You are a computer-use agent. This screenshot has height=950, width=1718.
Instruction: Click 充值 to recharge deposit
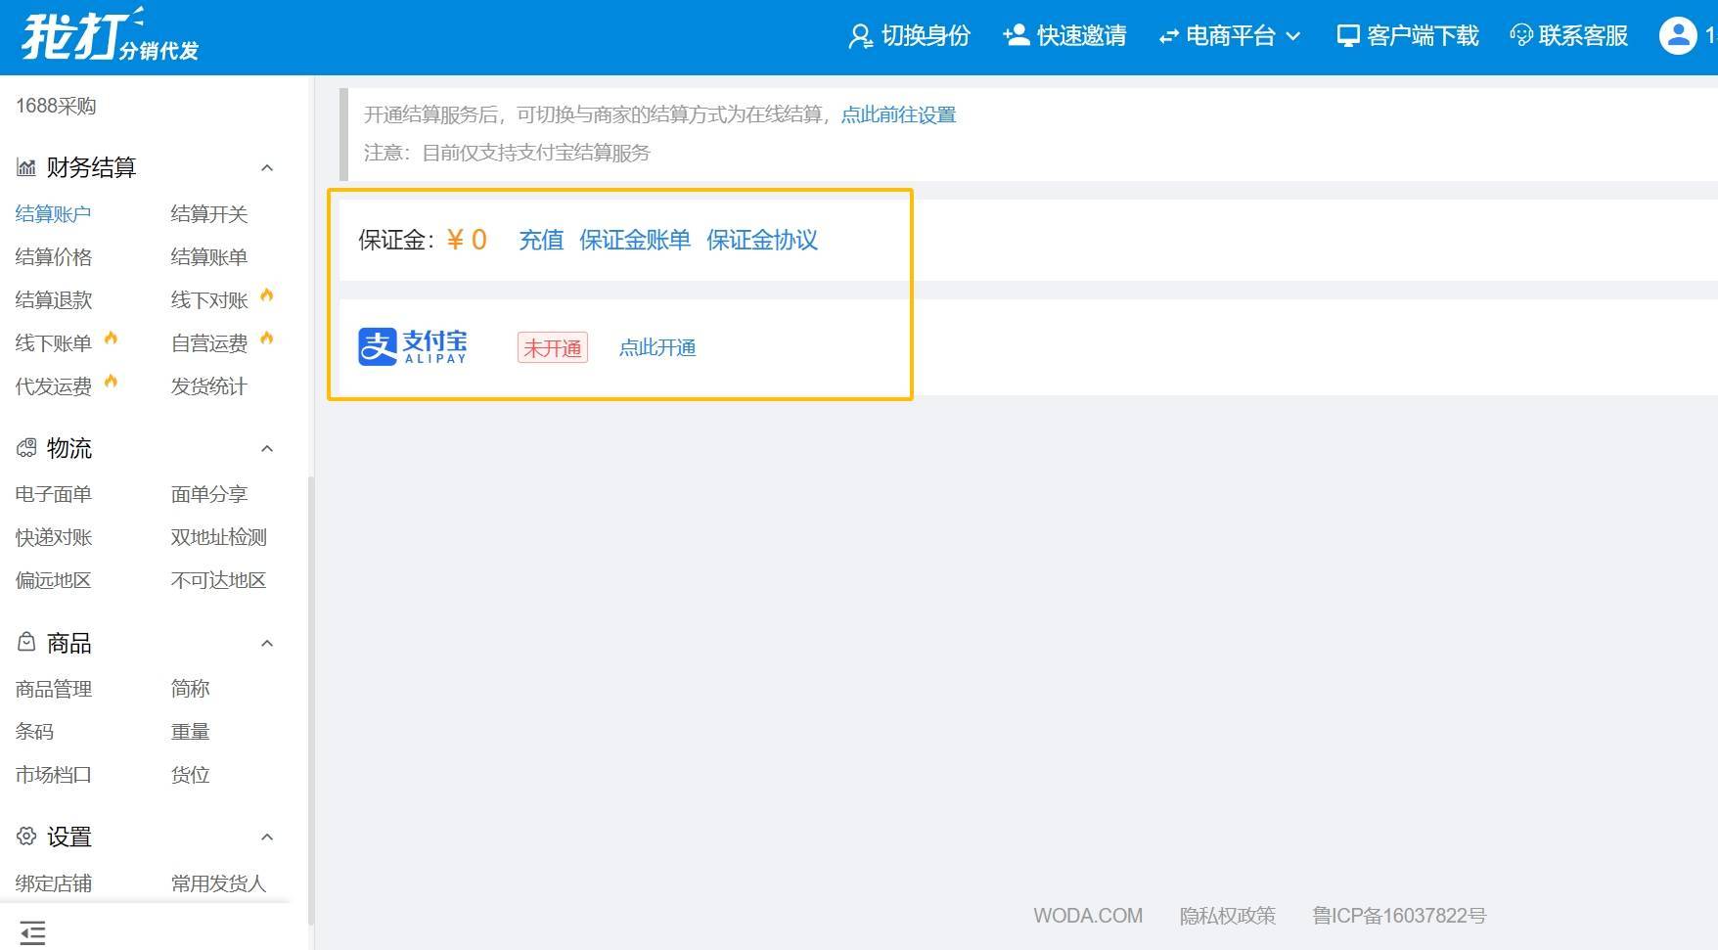(x=541, y=240)
